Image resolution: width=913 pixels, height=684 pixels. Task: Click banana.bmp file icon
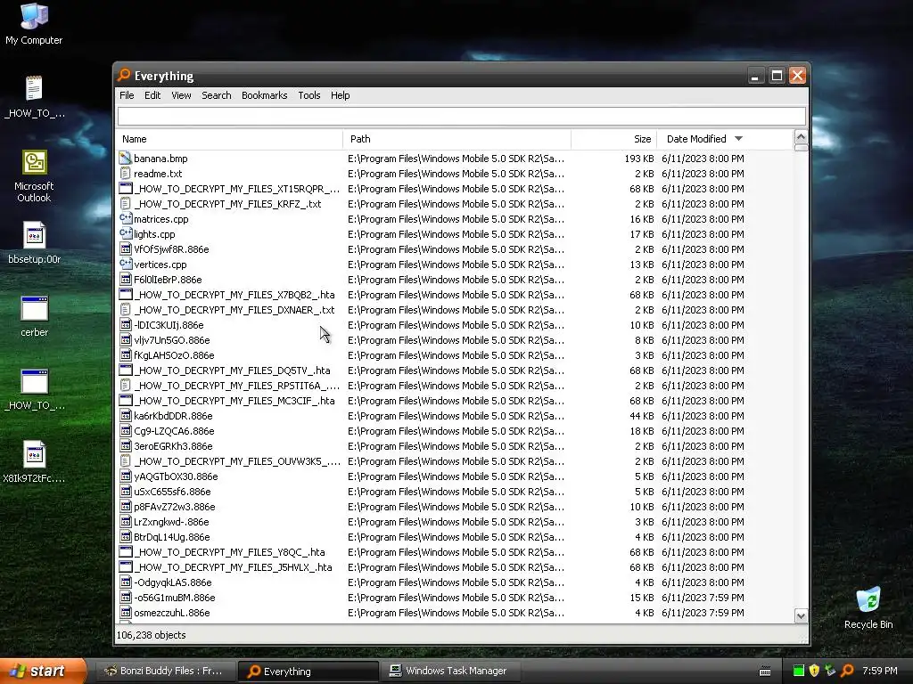click(125, 159)
